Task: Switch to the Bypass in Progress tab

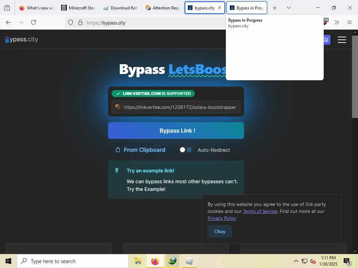Action: 247,8
